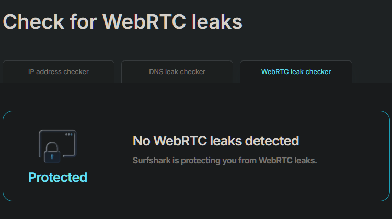Select the WebRTC leak checker tab

tap(296, 72)
